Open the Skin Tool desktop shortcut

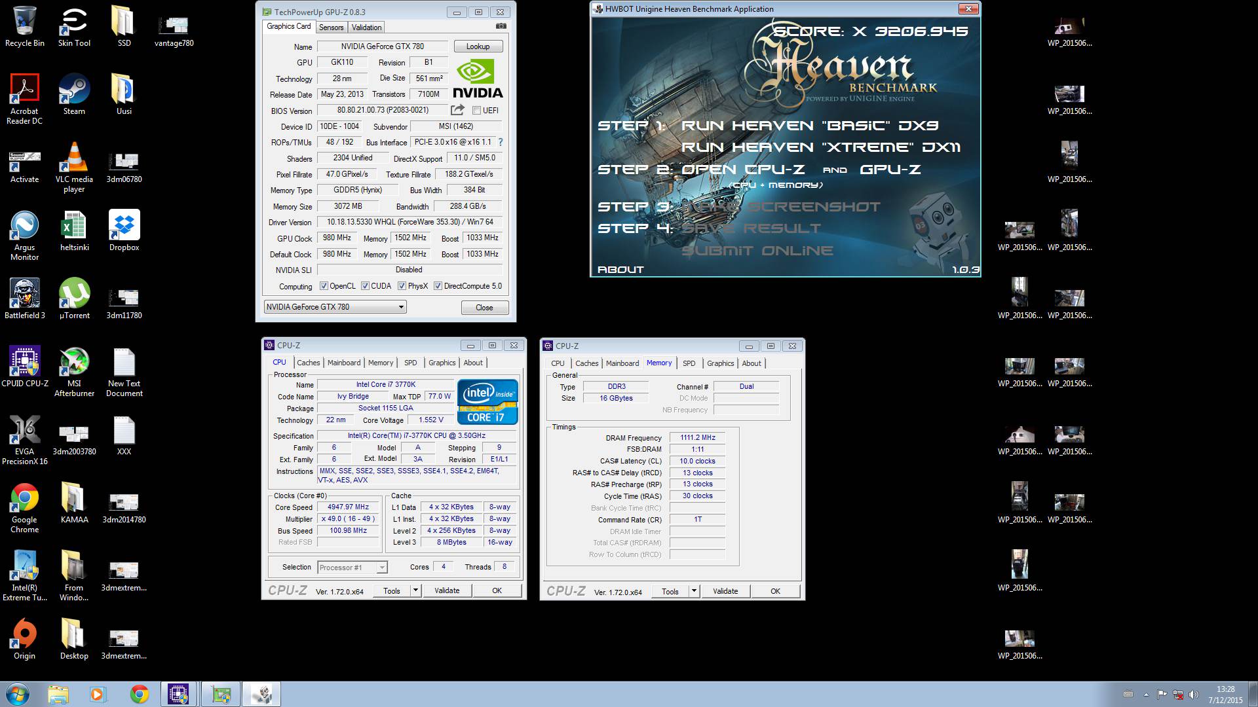pos(74,26)
